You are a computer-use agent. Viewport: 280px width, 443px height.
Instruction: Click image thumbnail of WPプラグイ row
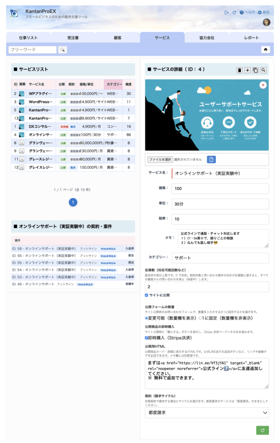pyautogui.click(x=22, y=94)
